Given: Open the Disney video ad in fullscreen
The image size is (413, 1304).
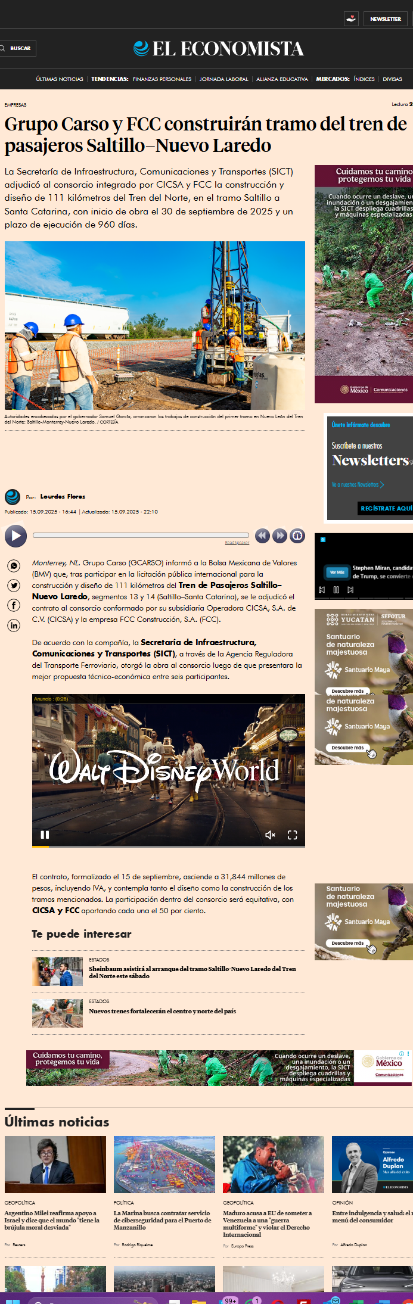Looking at the screenshot, I should pos(293,835).
